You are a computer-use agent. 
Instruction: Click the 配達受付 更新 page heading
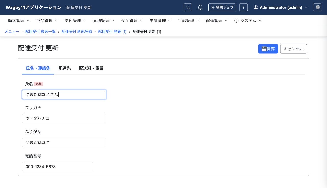pos(38,48)
